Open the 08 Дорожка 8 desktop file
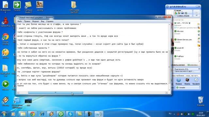The height and width of the screenshot is (117, 209). (x=5, y=7)
